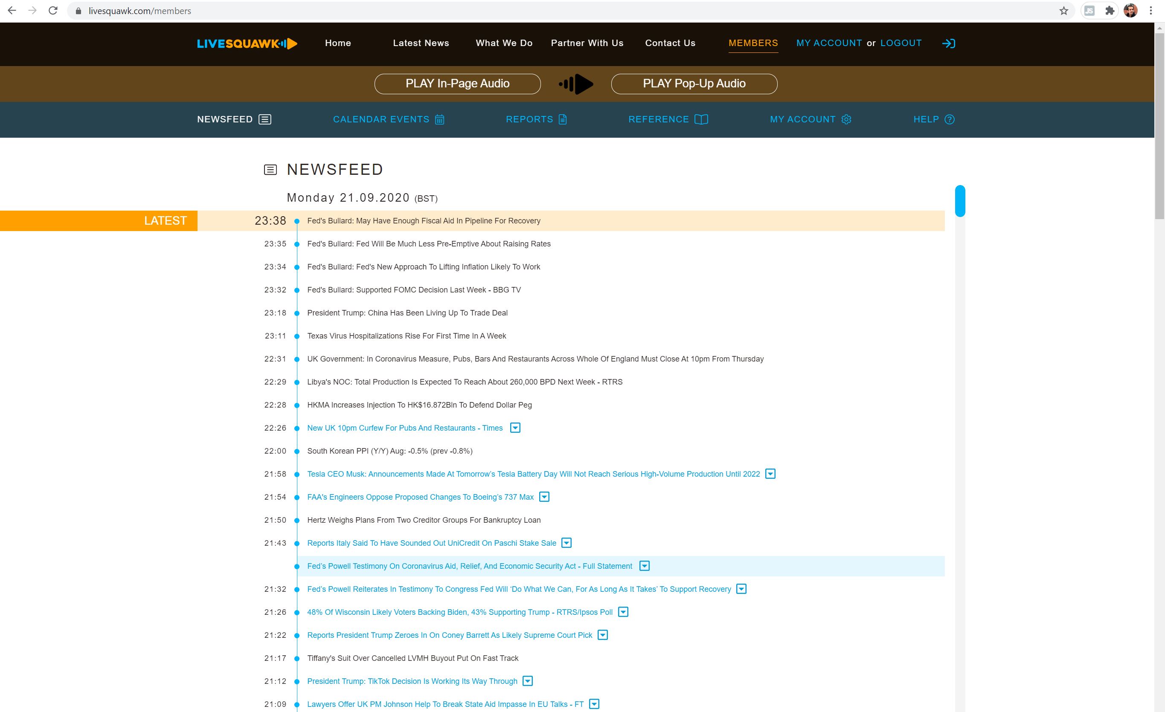Image resolution: width=1165 pixels, height=712 pixels.
Task: Click the list icon beside the NEWSFEED heading
Action: pos(270,170)
